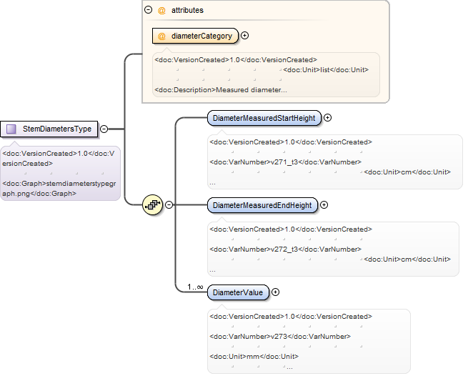This screenshot has height=376, width=468.
Task: Click DiameterMeasuredEndHeight's doc:Unit cm annotation
Action: 407,259
